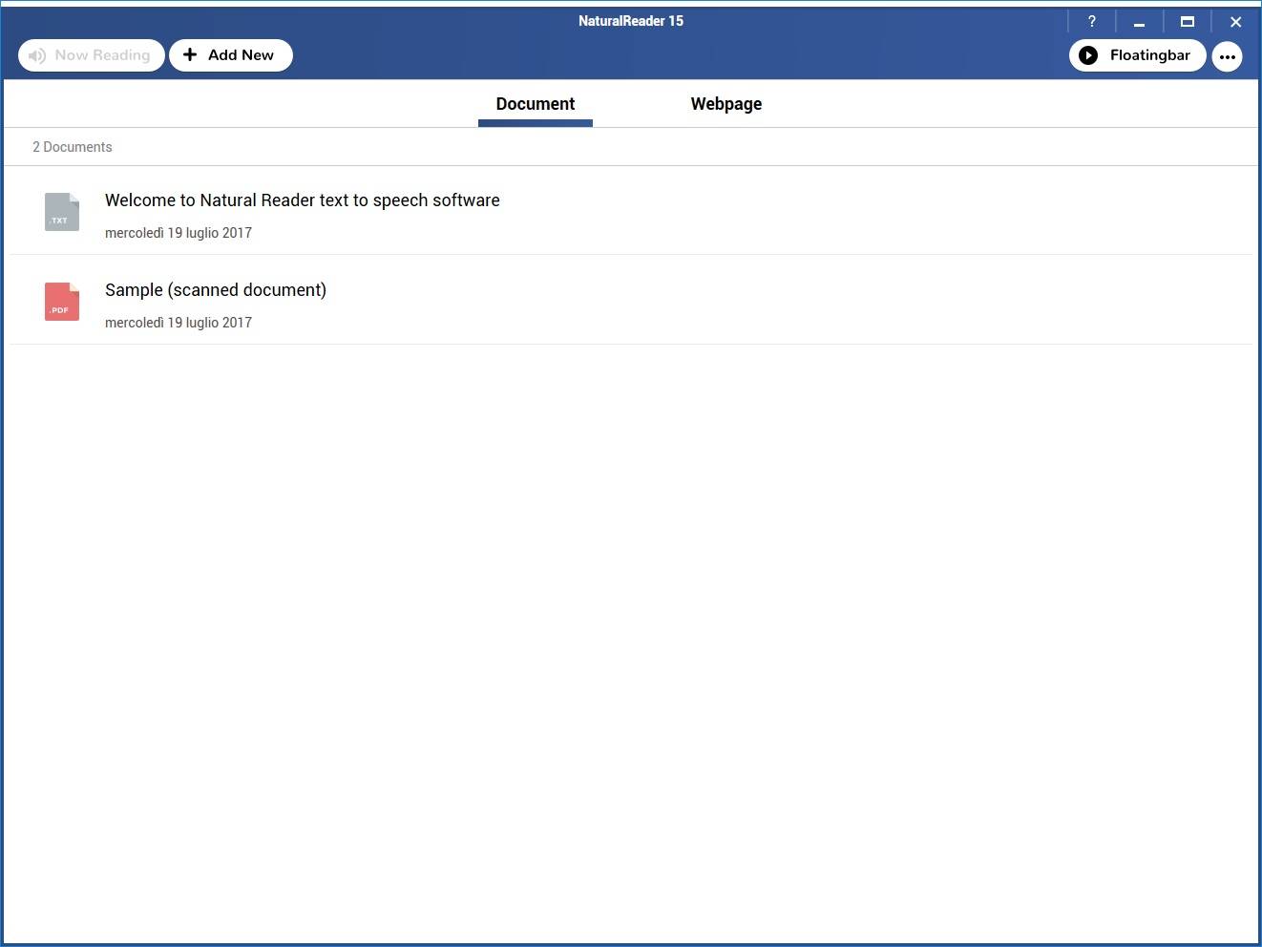This screenshot has width=1262, height=947.
Task: Select the TXT file icon for Welcome document
Action: (62, 212)
